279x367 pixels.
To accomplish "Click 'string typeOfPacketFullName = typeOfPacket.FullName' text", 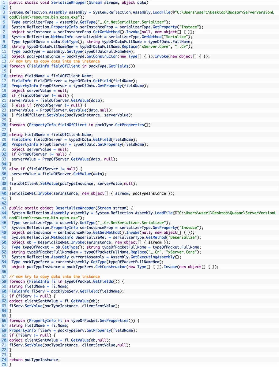I will tap(144, 247).
